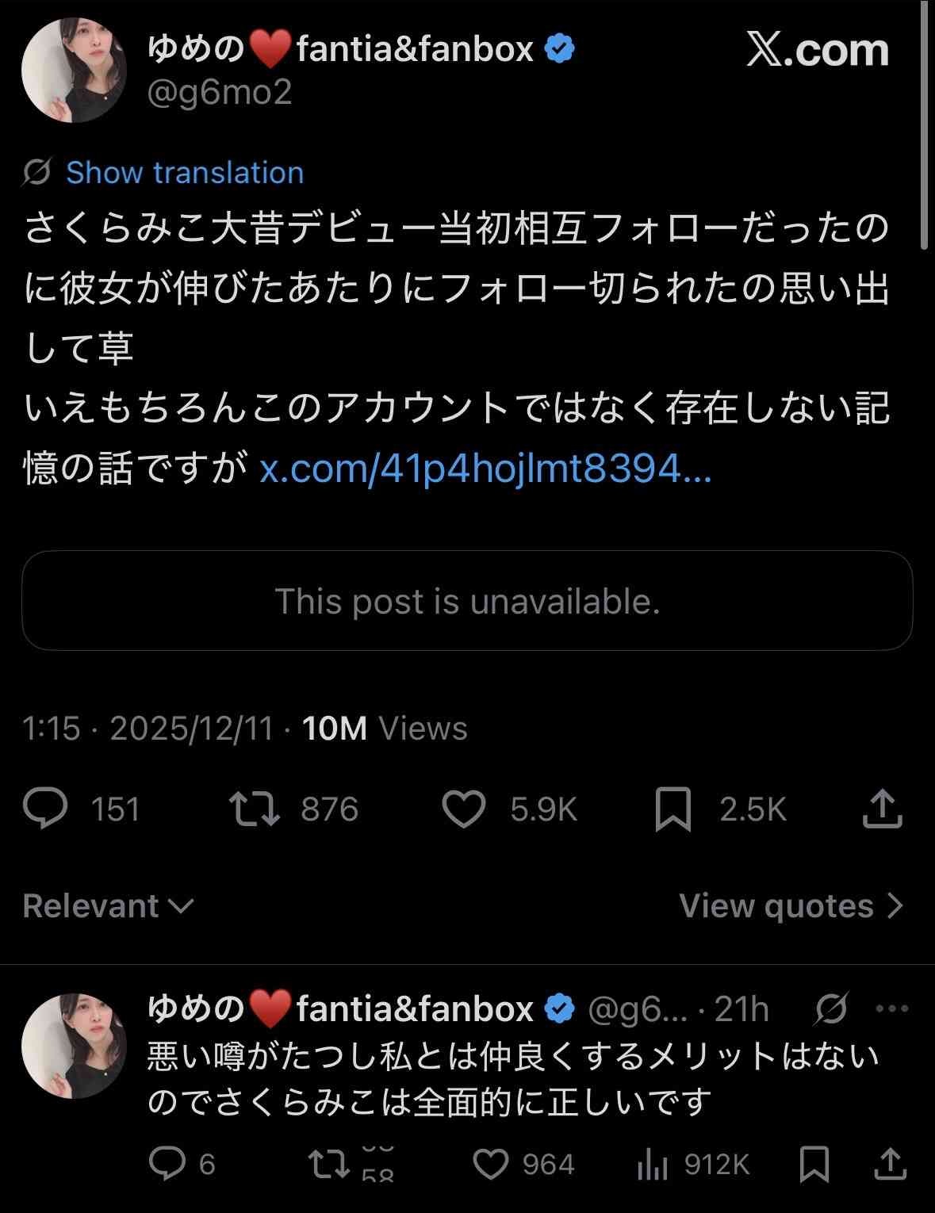Click the reply icon on main post
Viewport: 935px width, 1213px height.
tap(46, 809)
